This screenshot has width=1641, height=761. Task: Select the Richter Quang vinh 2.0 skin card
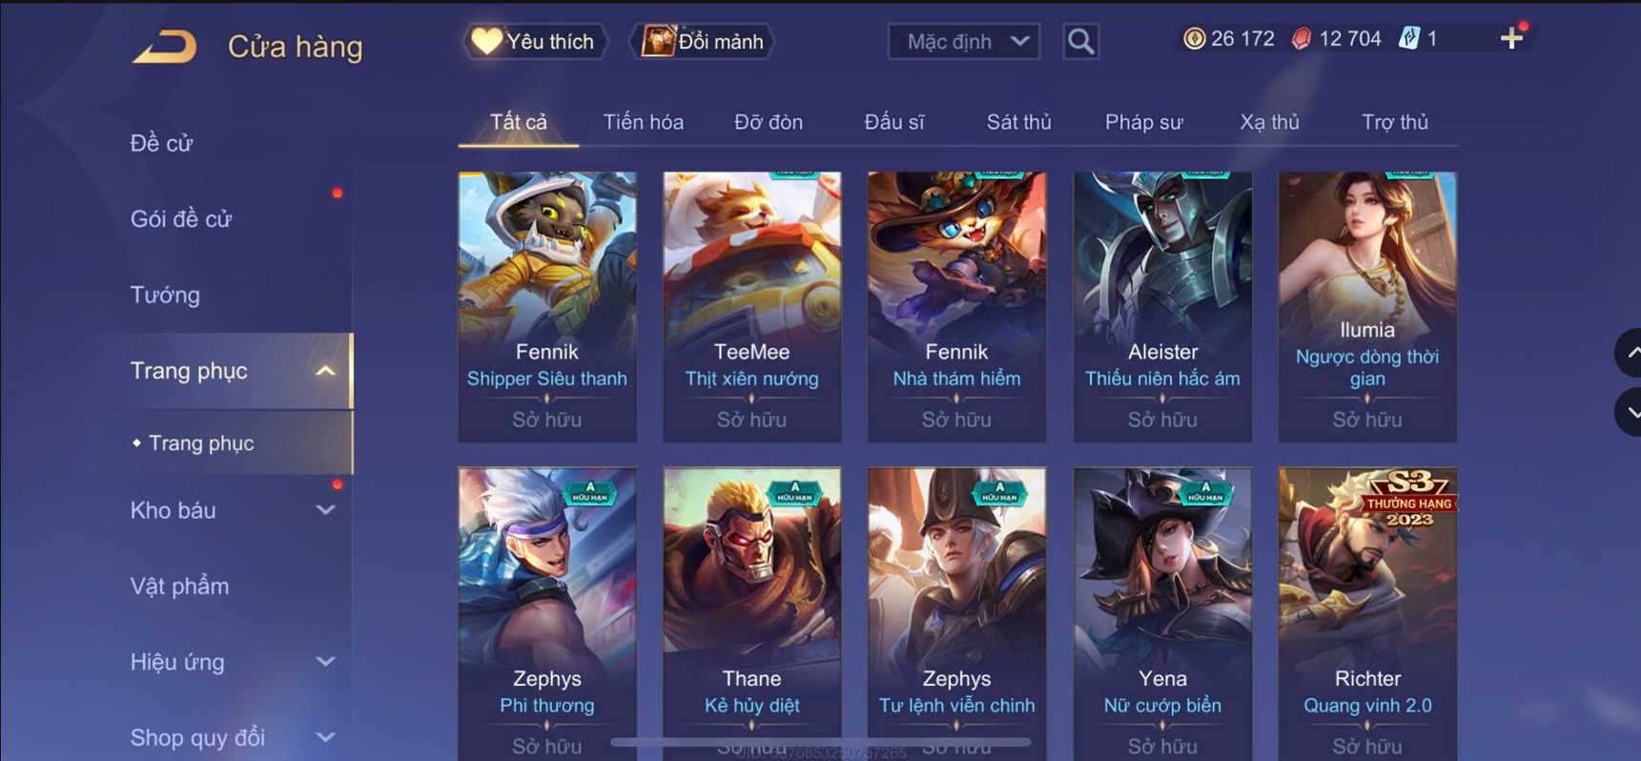1367,614
